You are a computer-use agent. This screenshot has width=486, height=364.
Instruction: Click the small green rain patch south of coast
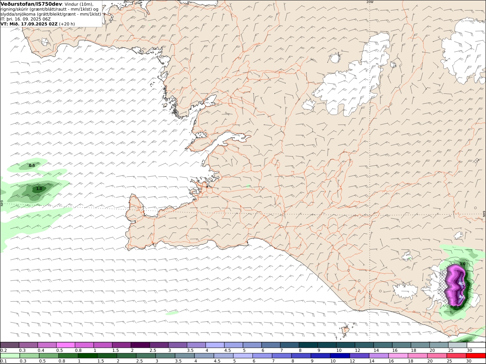(172, 313)
